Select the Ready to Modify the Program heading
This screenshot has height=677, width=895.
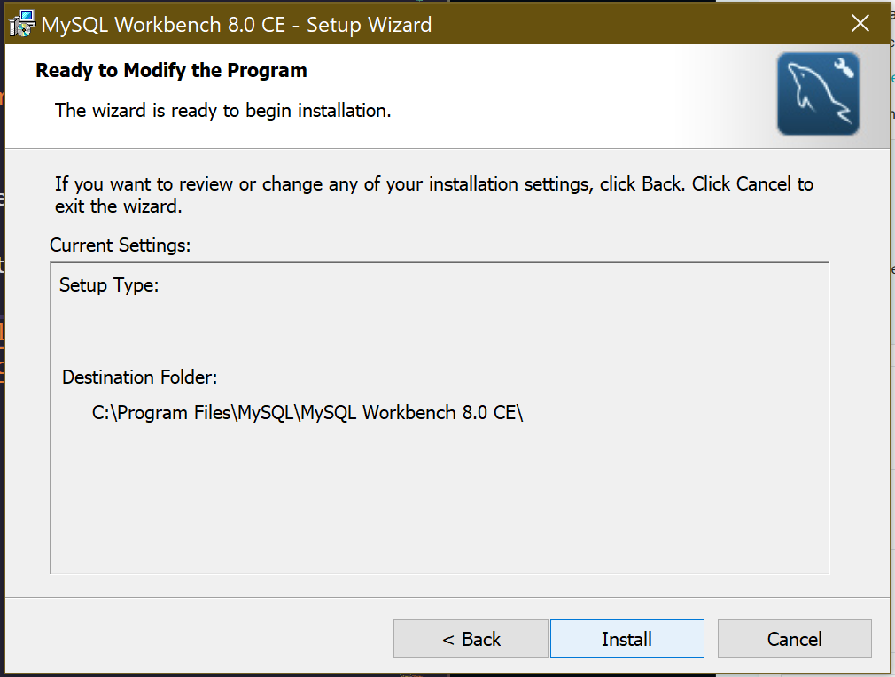(x=171, y=70)
